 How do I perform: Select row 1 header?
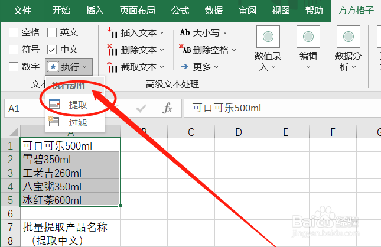click(10, 145)
